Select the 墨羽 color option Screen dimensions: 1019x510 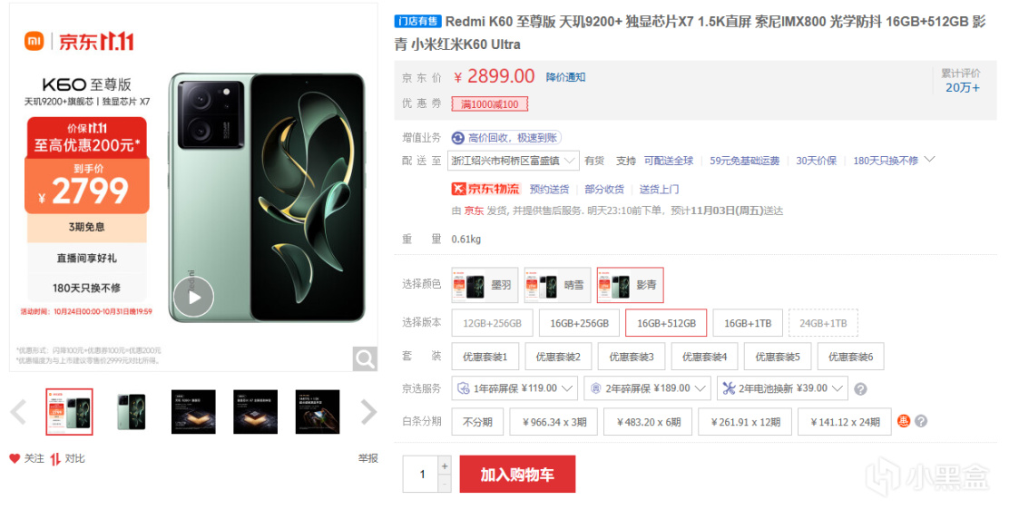(x=485, y=285)
